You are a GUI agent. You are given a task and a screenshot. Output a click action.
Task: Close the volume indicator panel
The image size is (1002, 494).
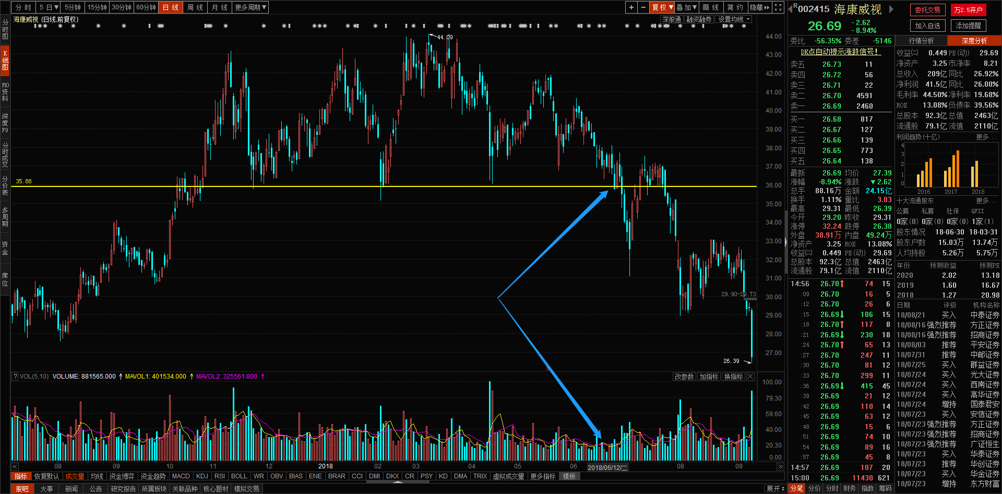coord(750,377)
